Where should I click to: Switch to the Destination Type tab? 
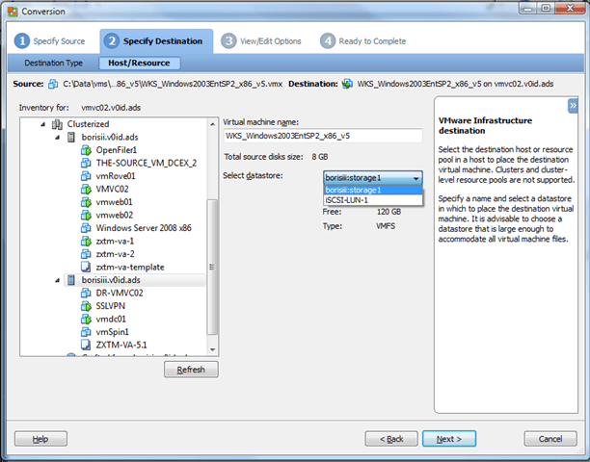(53, 63)
